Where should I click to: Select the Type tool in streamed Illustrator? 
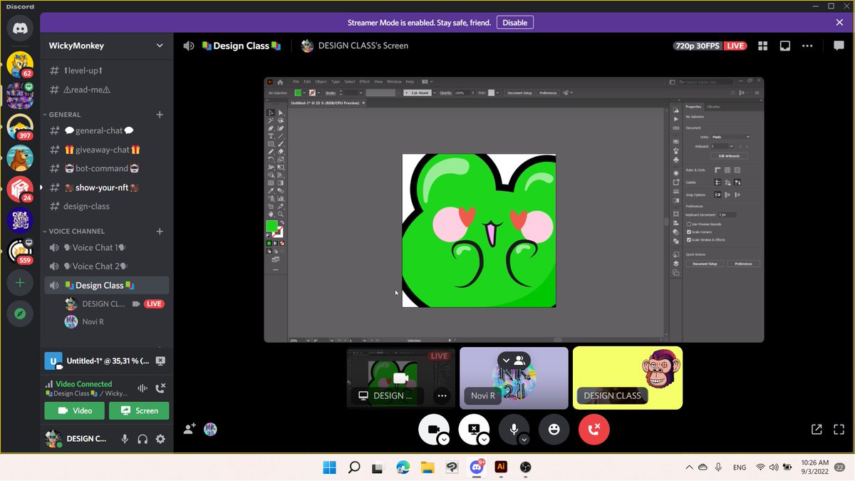pyautogui.click(x=271, y=136)
